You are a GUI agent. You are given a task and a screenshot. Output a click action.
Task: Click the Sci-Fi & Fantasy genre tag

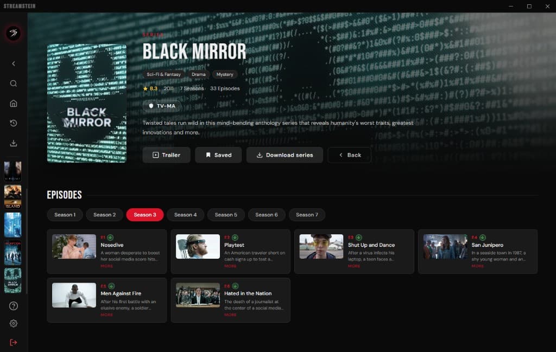point(163,74)
